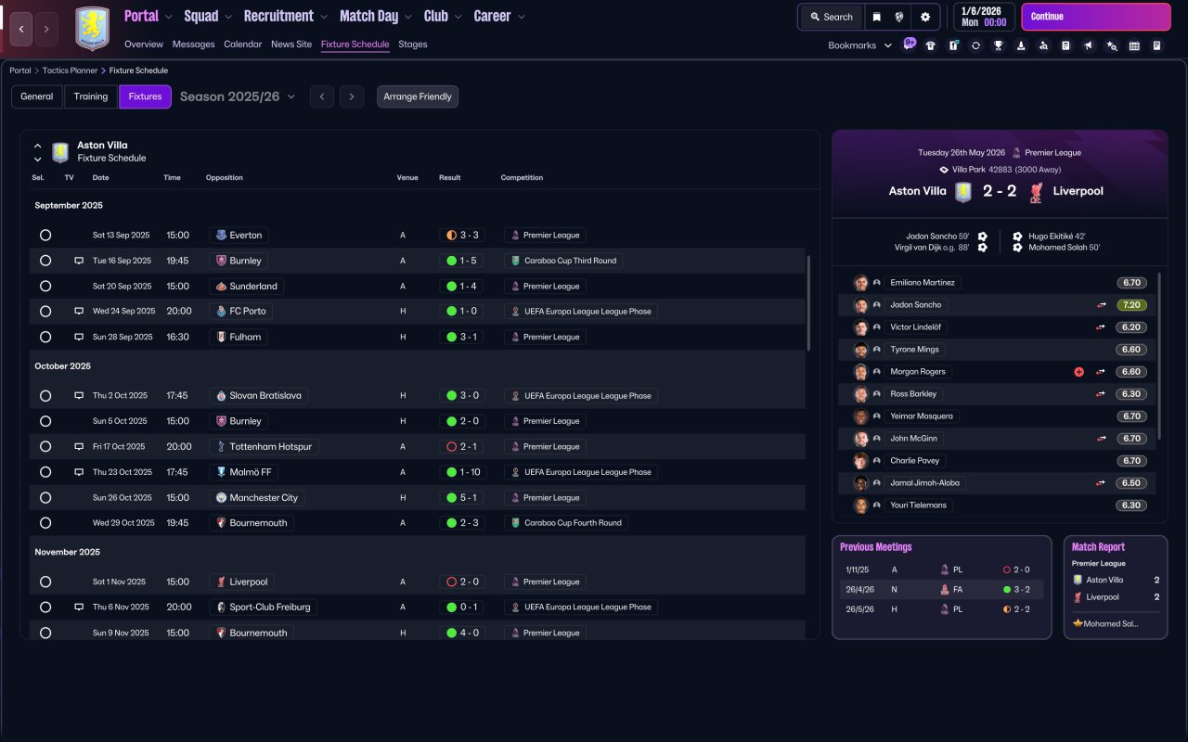Click the Continue button
Screen dimensions: 1188x742
point(1096,17)
